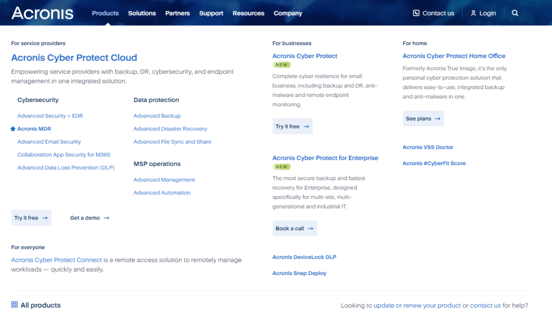Click the Data protection column heading
The height and width of the screenshot is (317, 552).
(156, 100)
